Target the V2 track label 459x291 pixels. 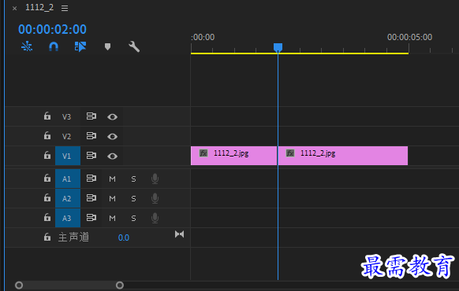point(66,136)
